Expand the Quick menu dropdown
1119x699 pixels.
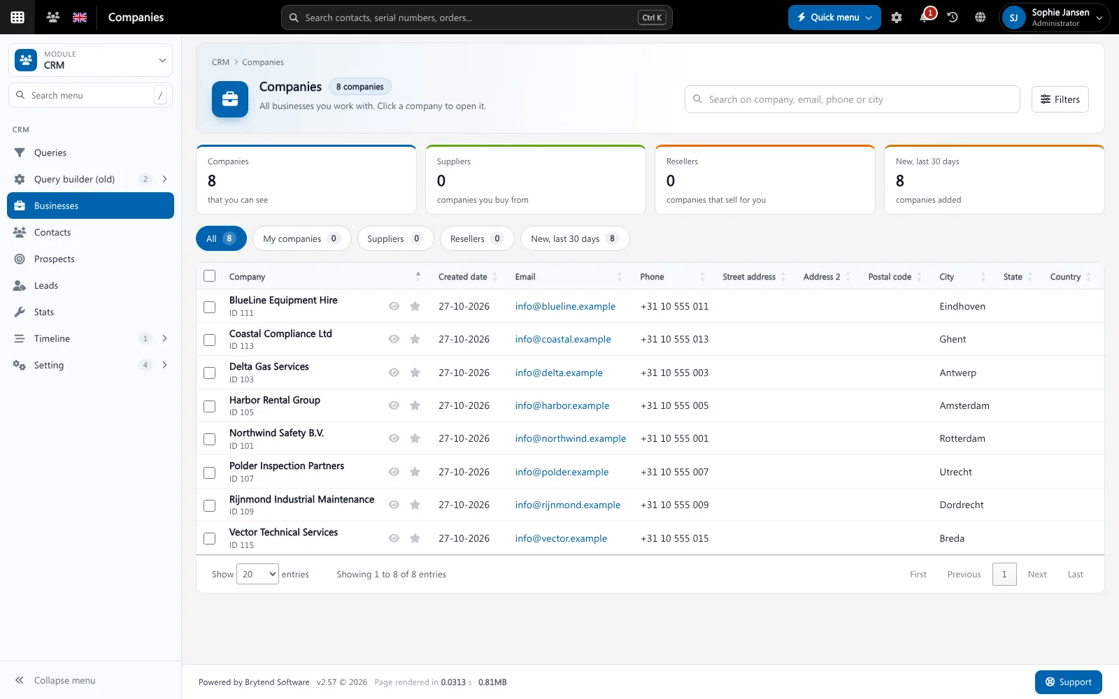(x=834, y=17)
